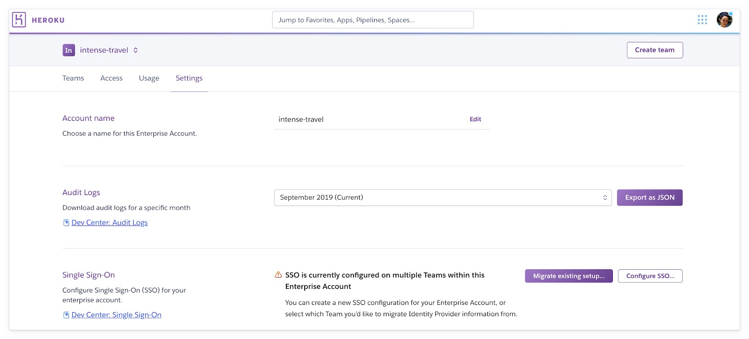Click the Audit Logs doc icon
Screen dimensions: 749x339
[x=66, y=223]
